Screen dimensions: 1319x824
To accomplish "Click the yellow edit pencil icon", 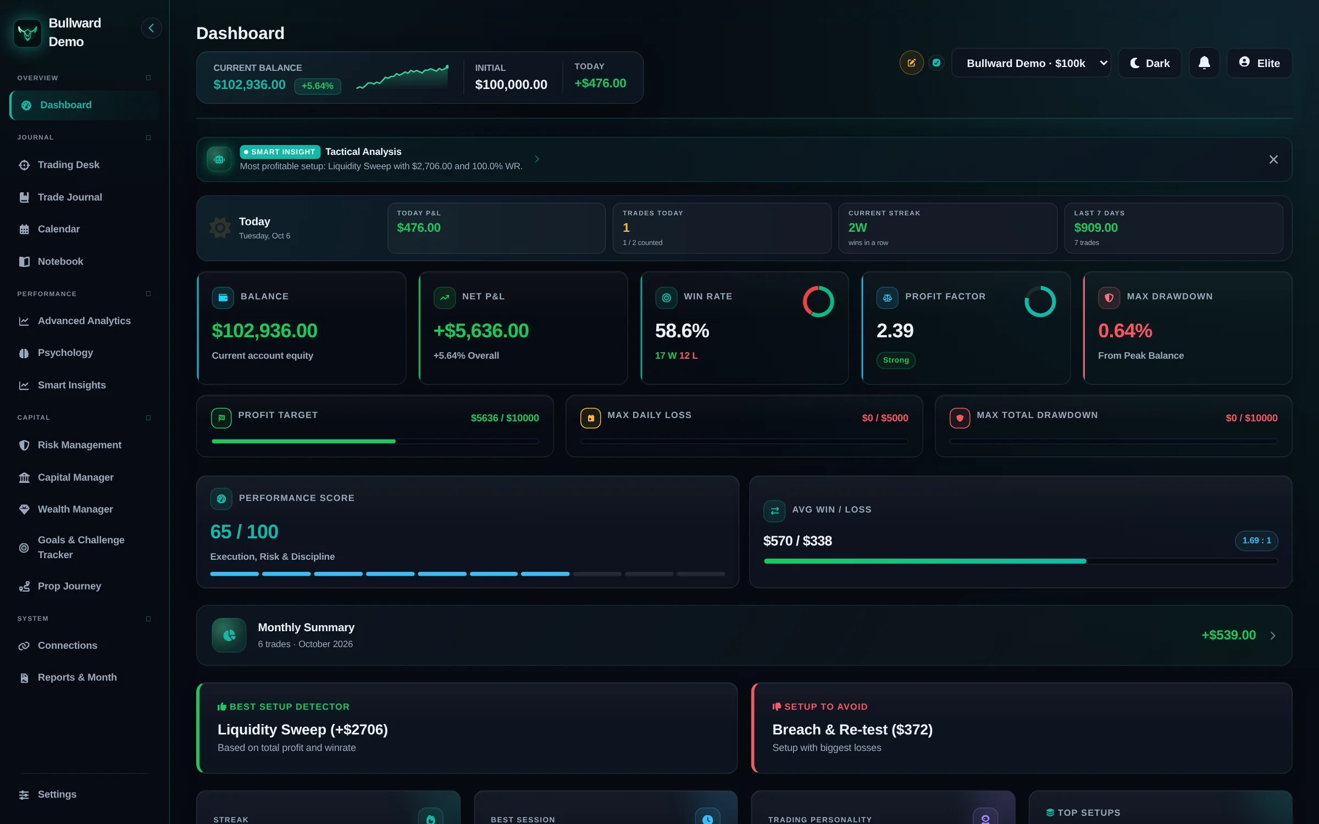I will [911, 63].
